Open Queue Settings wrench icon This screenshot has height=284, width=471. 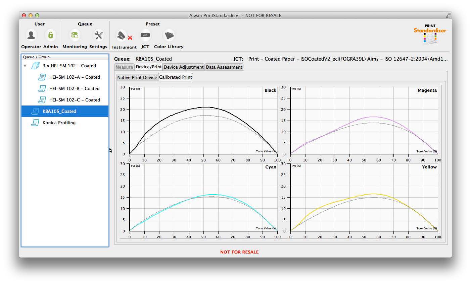98,35
